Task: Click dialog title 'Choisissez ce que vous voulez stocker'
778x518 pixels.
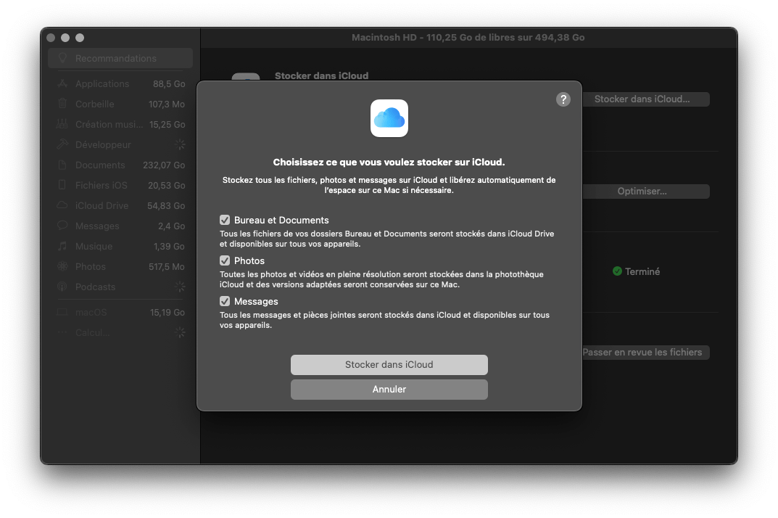Action: coord(389,163)
